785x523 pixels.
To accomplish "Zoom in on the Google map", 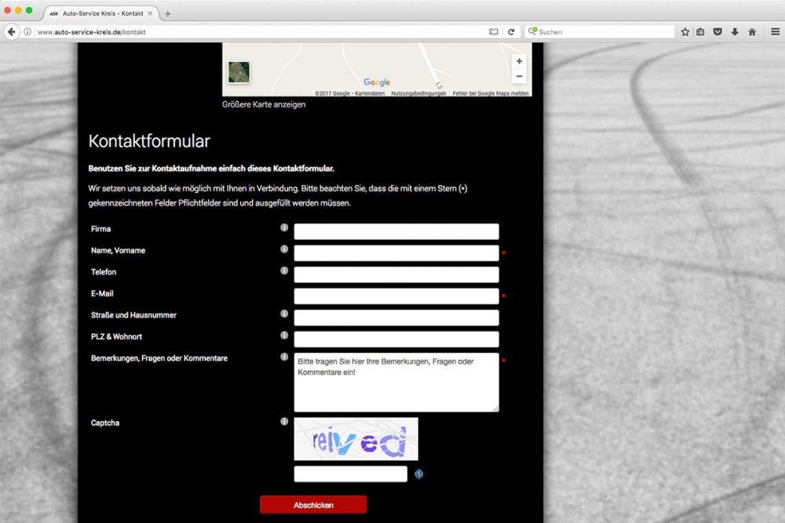I will coord(519,61).
